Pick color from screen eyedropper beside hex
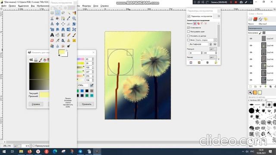 pyautogui.click(x=91, y=85)
